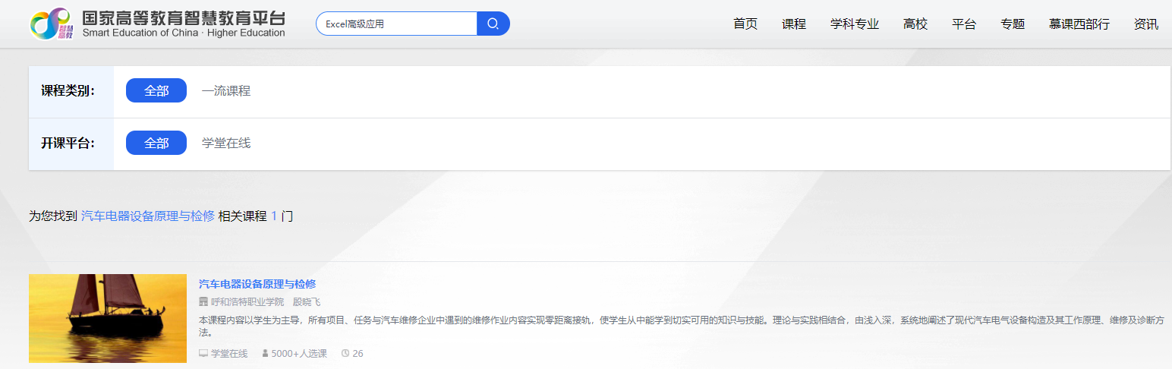This screenshot has height=369, width=1172.
Task: Click the monitor icon in course card footer
Action: [203, 354]
